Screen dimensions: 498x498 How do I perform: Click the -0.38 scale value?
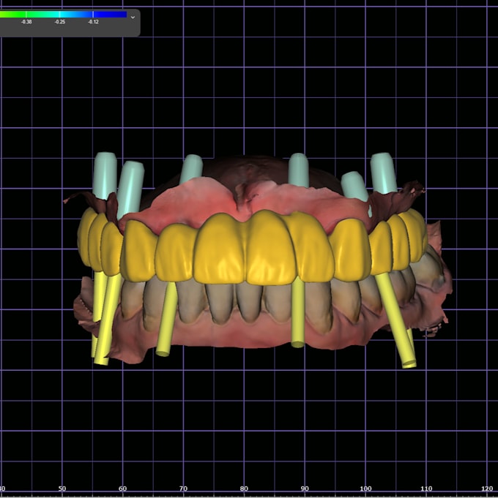pos(26,22)
